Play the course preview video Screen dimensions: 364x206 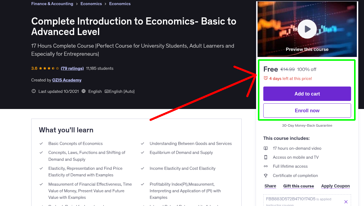(307, 29)
